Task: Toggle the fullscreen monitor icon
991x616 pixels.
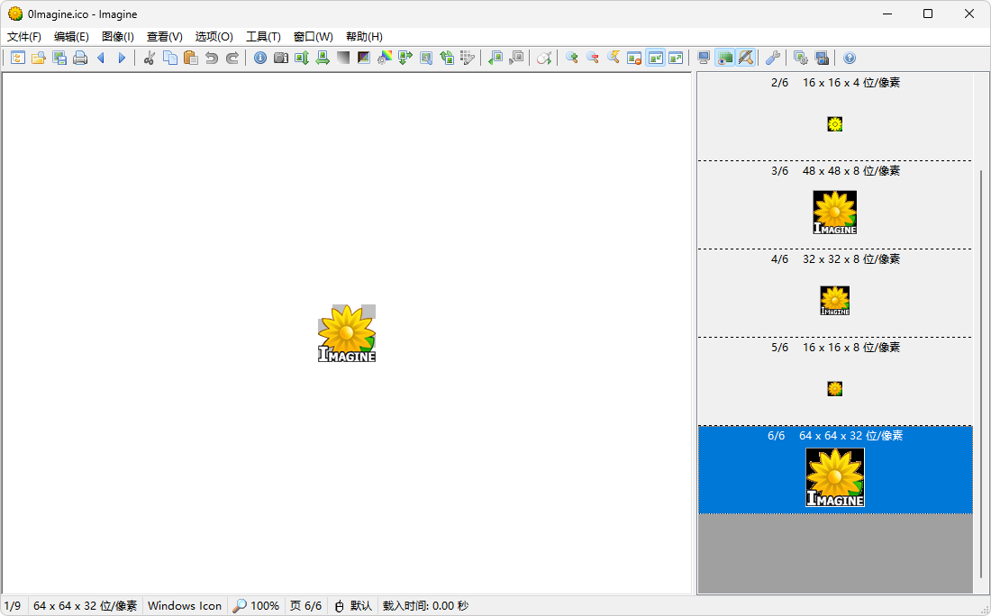Action: point(704,59)
